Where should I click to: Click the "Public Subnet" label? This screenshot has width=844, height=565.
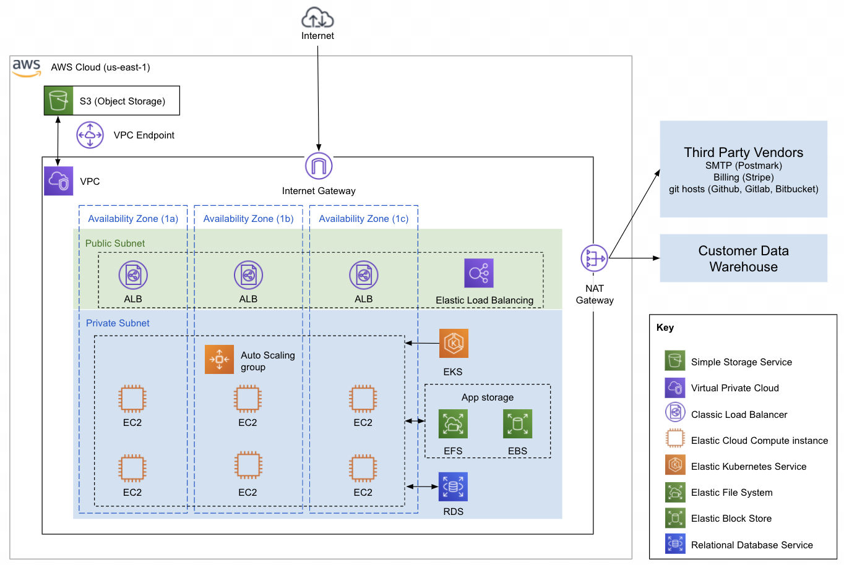(115, 244)
